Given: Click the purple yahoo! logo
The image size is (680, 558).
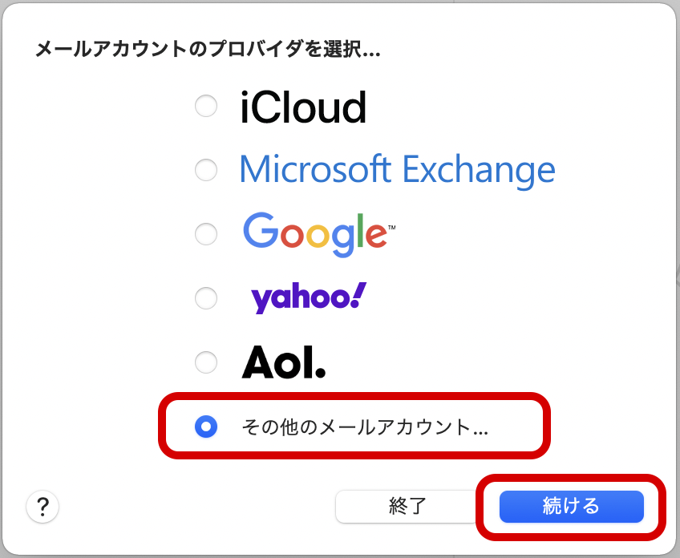Looking at the screenshot, I should [308, 298].
